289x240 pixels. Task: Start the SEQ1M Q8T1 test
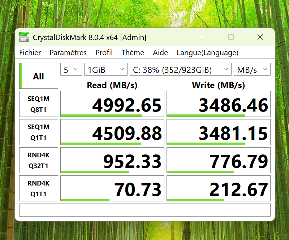[x=38, y=104]
